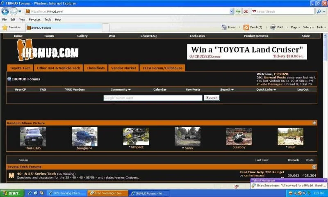Screen dimensions: 328x197
Task: Expand the Community dropdown menu
Action: [x=121, y=89]
